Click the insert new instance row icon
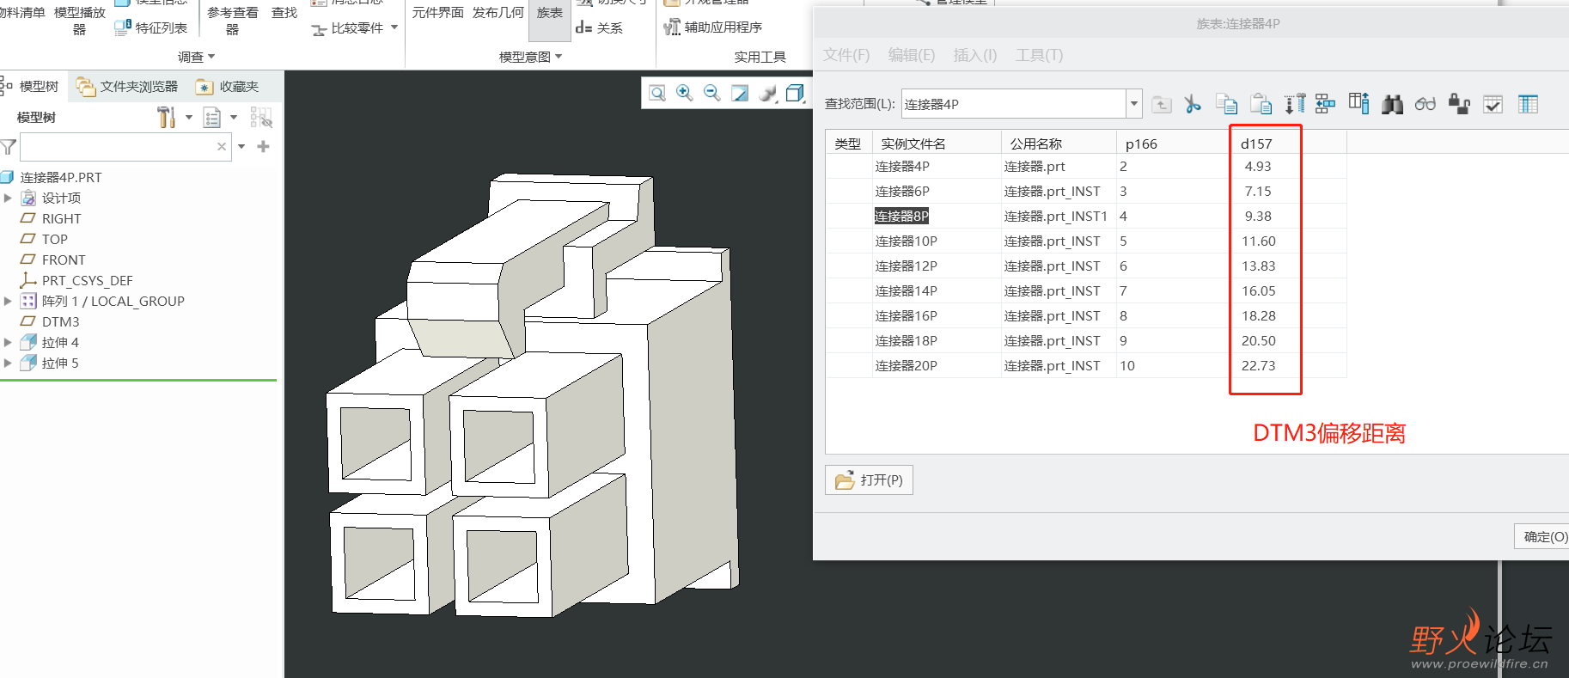 (1294, 104)
